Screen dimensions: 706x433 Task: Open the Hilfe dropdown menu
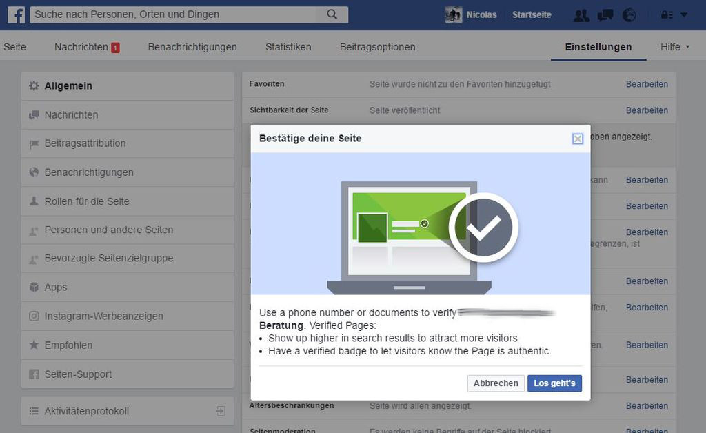click(x=672, y=47)
